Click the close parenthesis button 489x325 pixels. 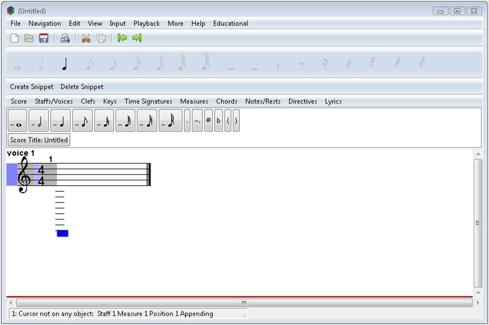tap(236, 120)
